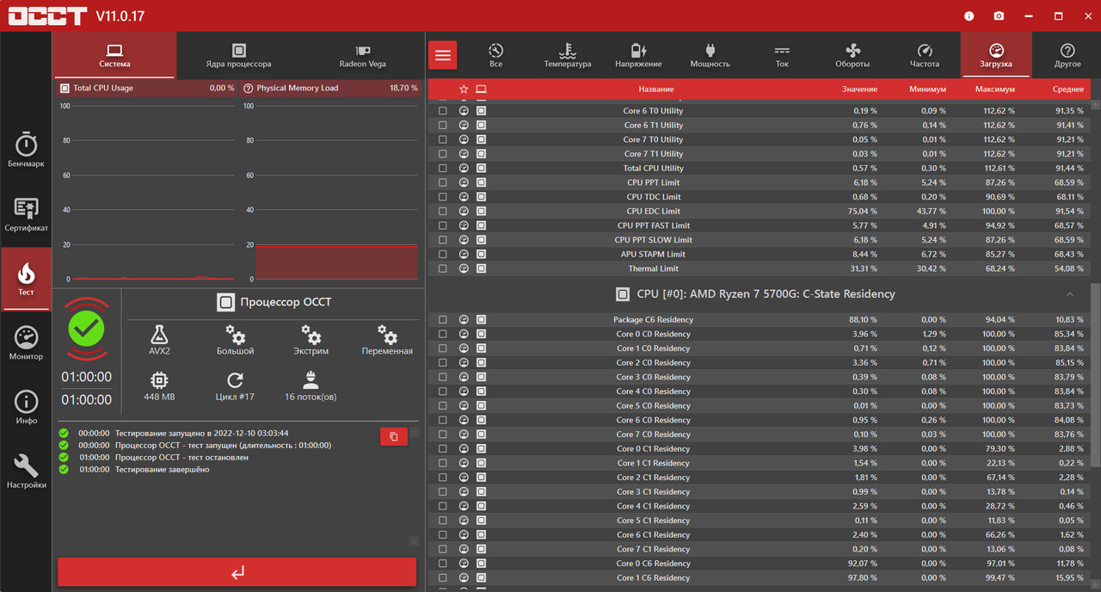Check the CPU EDC Limit row checkbox
The image size is (1101, 592).
[443, 211]
